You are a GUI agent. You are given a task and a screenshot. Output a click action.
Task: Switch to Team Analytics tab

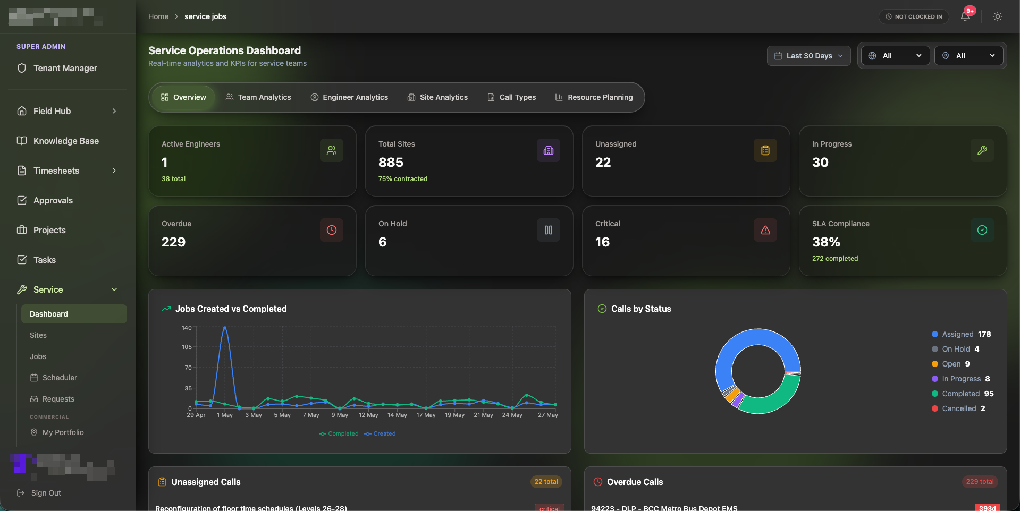tap(258, 97)
